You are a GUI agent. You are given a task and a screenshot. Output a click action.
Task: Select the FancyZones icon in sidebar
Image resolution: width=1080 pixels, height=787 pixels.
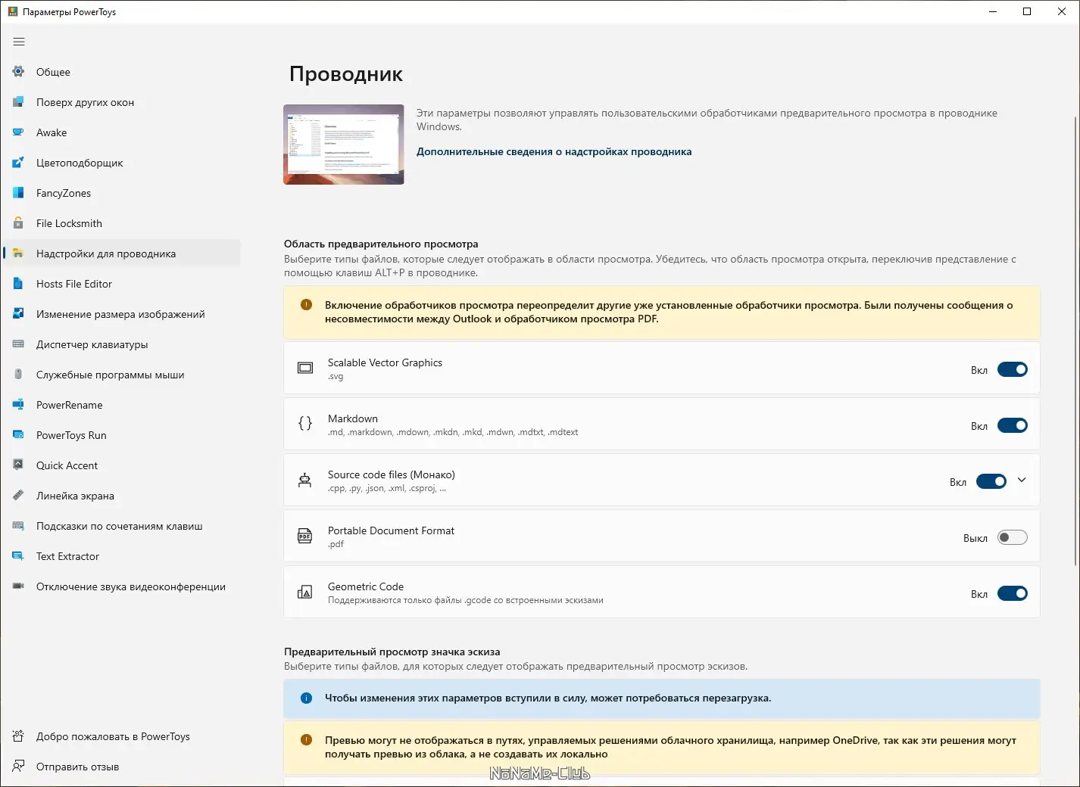[17, 193]
